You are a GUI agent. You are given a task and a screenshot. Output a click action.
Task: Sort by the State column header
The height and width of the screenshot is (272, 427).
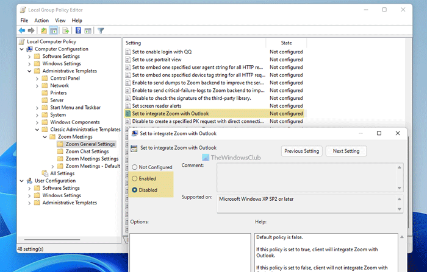point(286,43)
